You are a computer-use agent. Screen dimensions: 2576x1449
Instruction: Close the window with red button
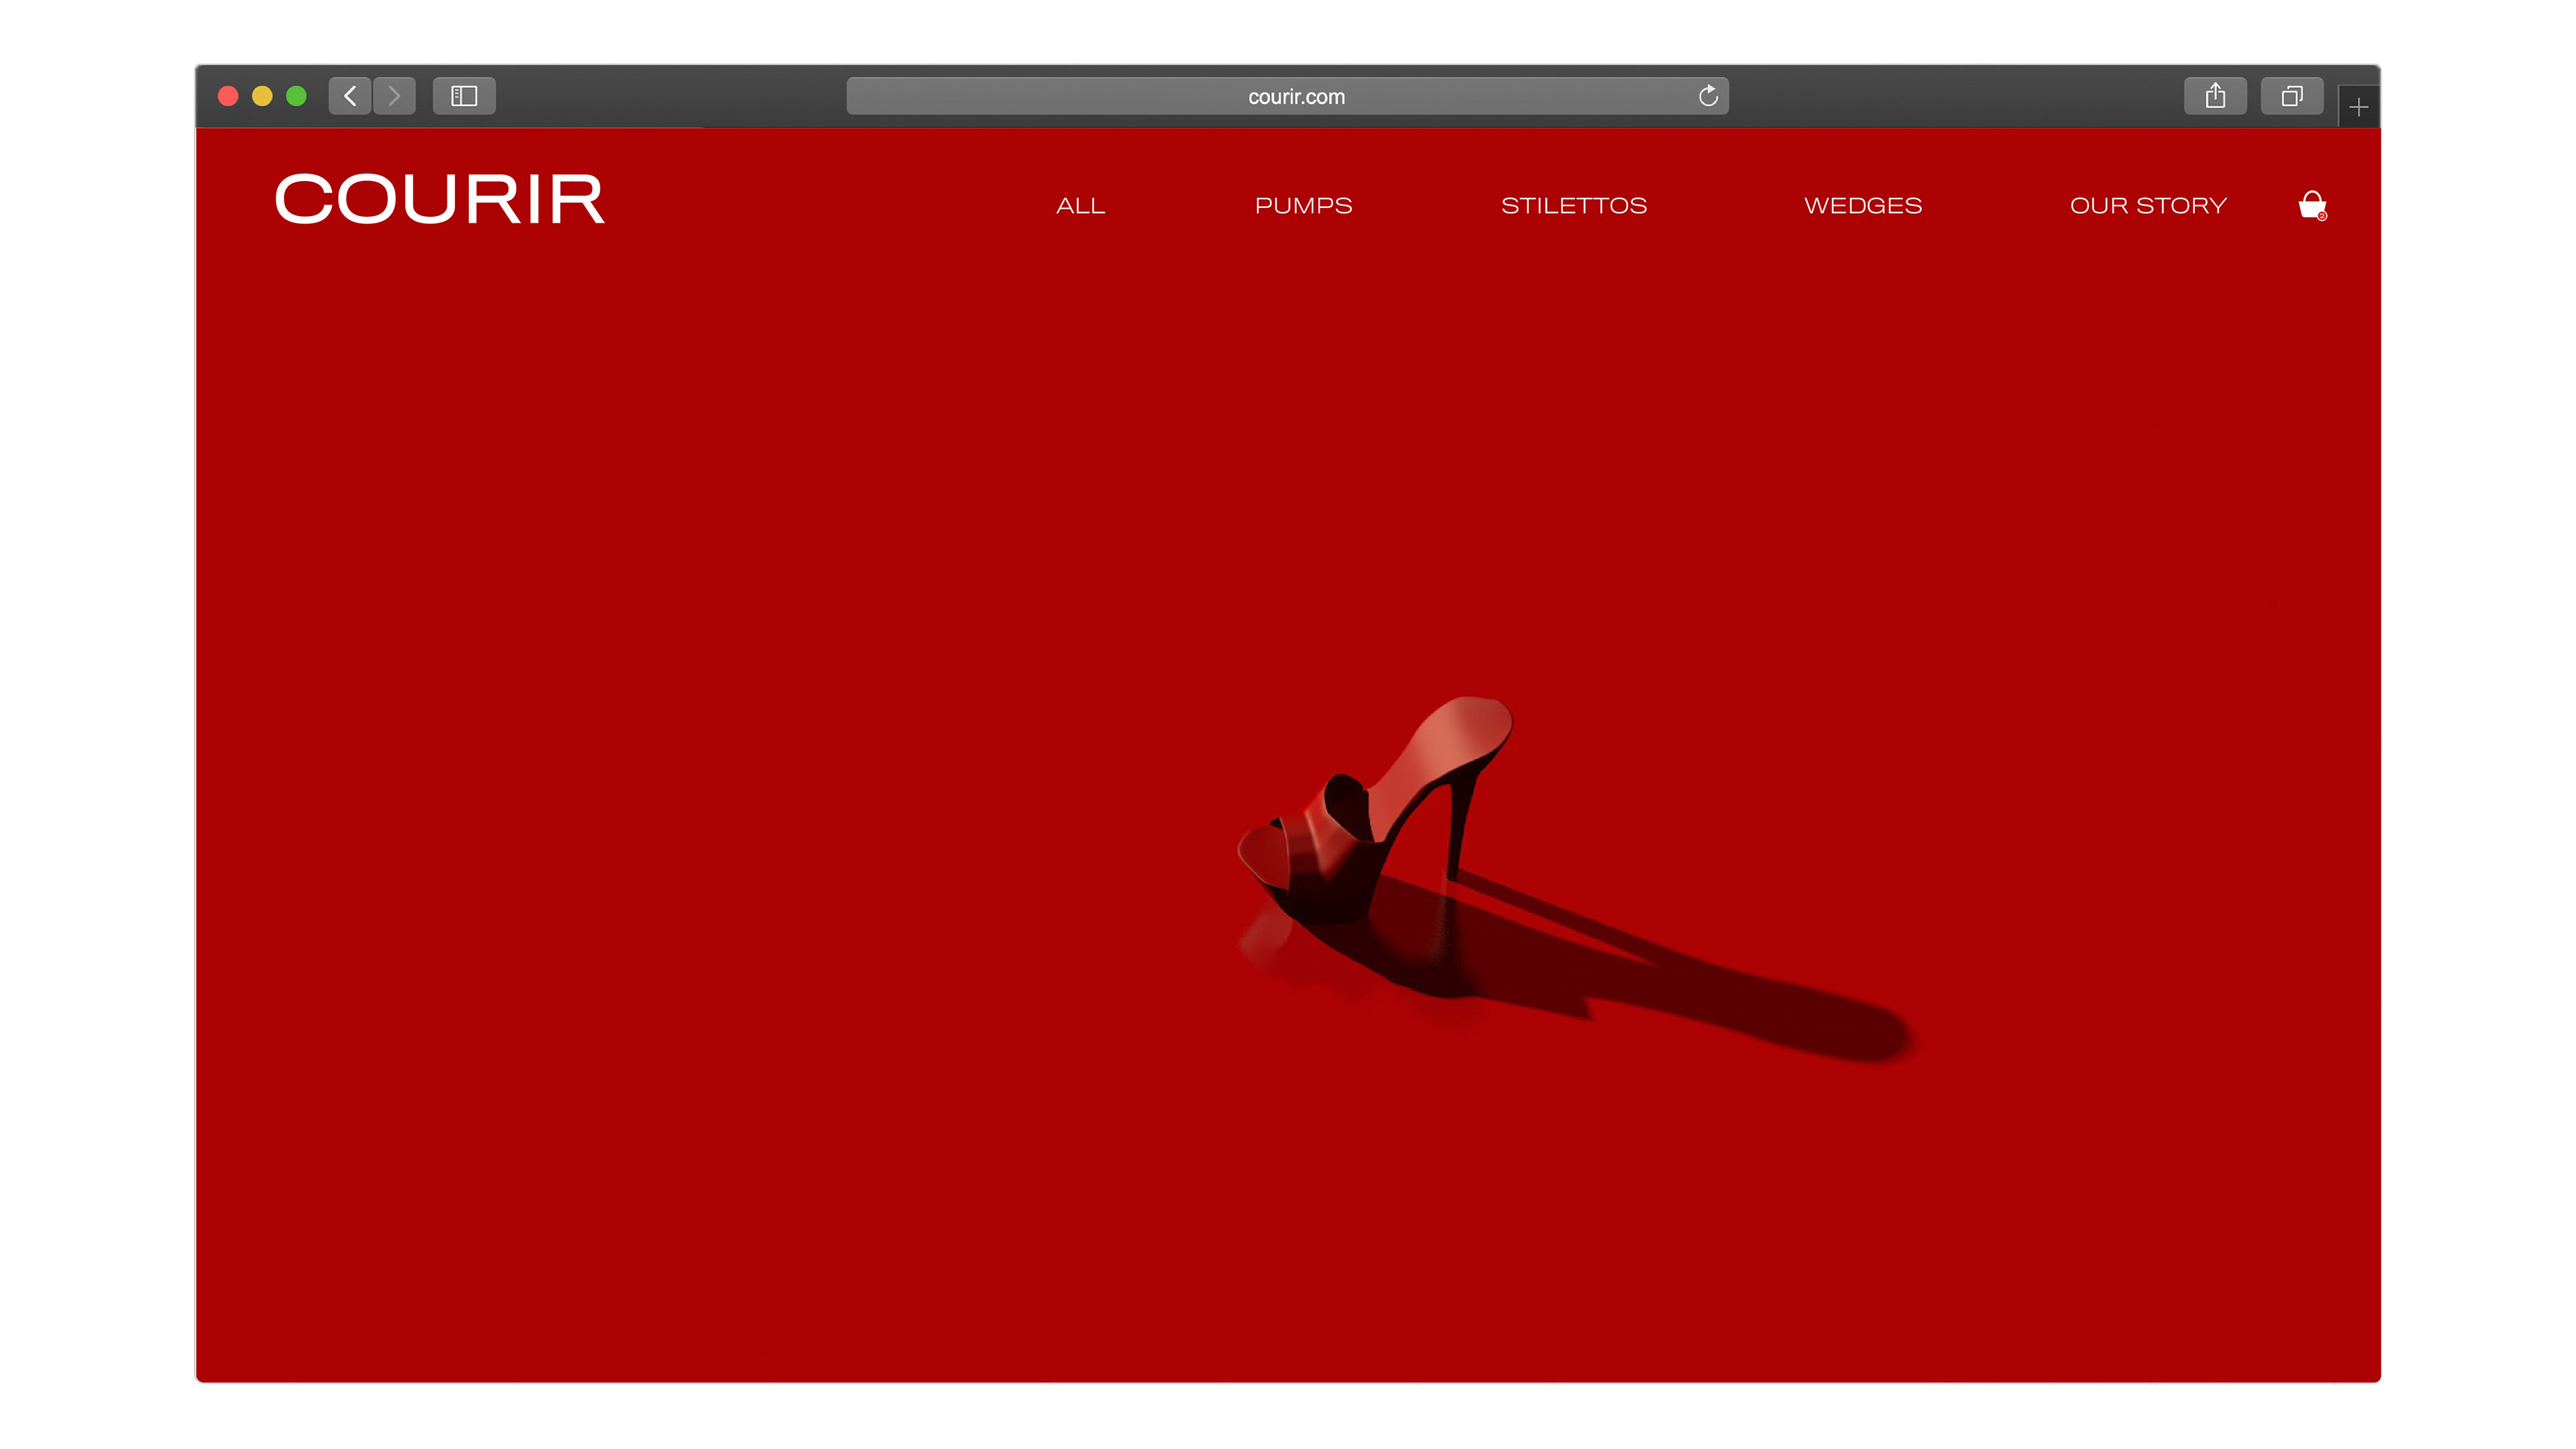[228, 96]
